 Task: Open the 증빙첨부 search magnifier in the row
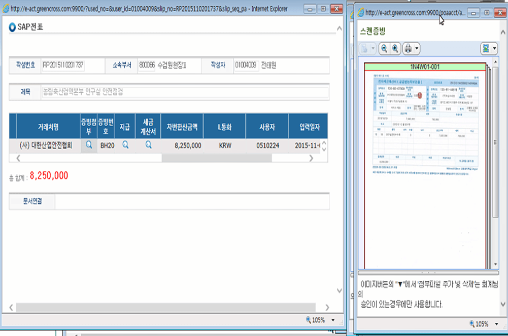(89, 144)
